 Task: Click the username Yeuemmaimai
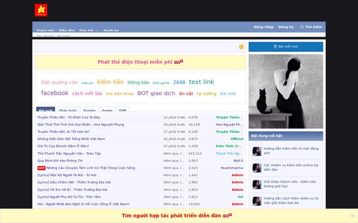232,168
